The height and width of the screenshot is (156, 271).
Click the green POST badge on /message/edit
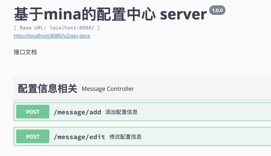point(32,137)
